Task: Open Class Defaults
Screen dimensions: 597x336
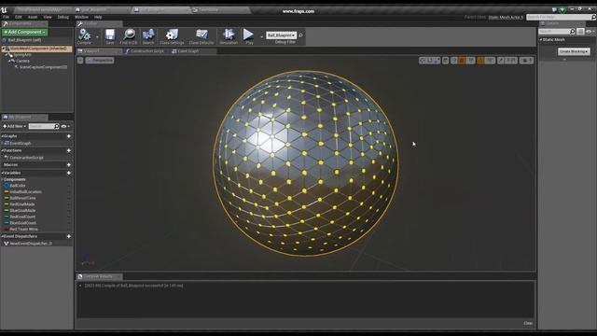Action: (201, 36)
